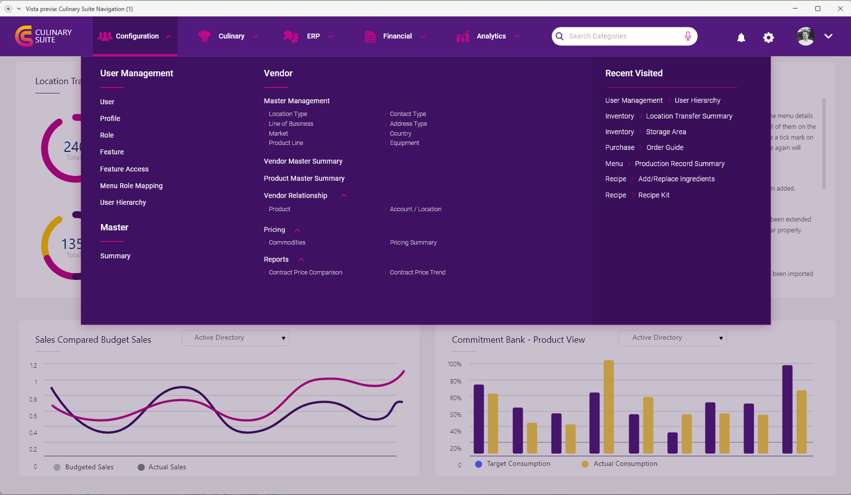The height and width of the screenshot is (495, 851).
Task: Click the Search Categories field
Action: pos(624,36)
